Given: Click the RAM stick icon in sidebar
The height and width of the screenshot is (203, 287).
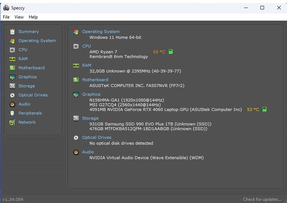Looking at the screenshot, I should coord(12,59).
